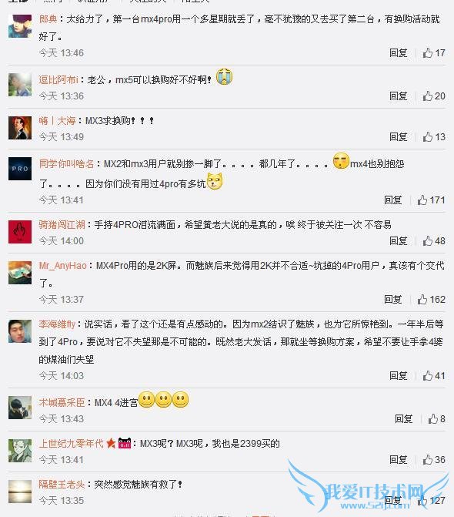Thumbs-up 李海维fly's comment with 41 likes
Image resolution: width=454 pixels, height=517 pixels.
coord(434,375)
